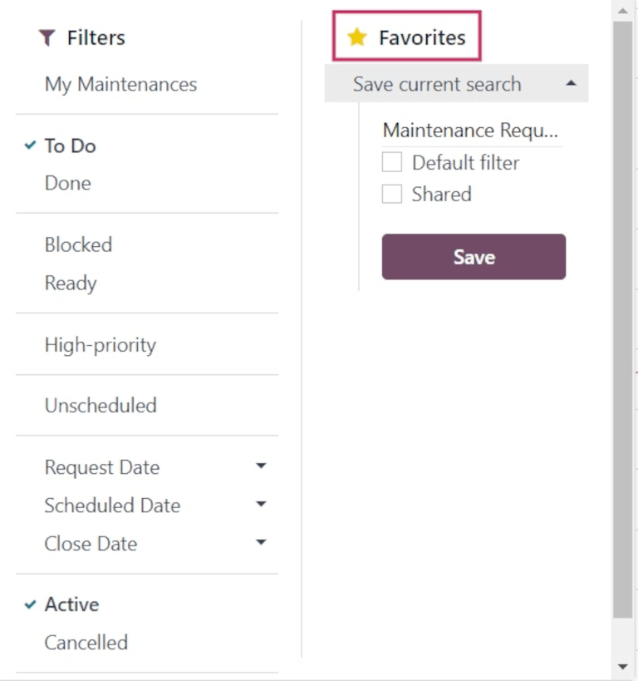Select the My Maintenances filter
Image resolution: width=638 pixels, height=681 pixels.
[x=120, y=84]
